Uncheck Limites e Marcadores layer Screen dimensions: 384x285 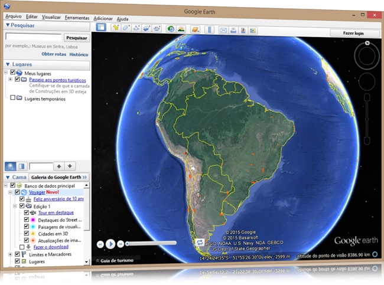(17, 254)
